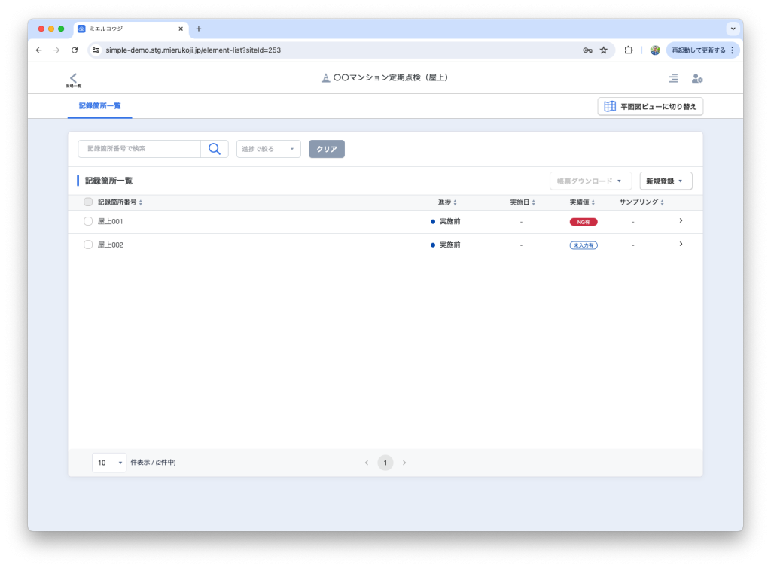Select the checkbox for 屋上001

(x=88, y=222)
